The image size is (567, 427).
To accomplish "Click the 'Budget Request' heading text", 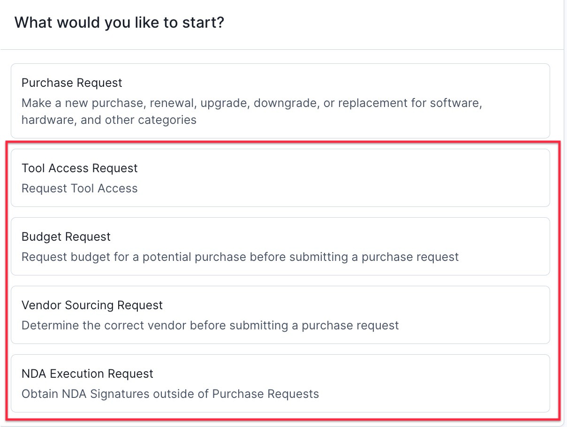I will pos(66,237).
